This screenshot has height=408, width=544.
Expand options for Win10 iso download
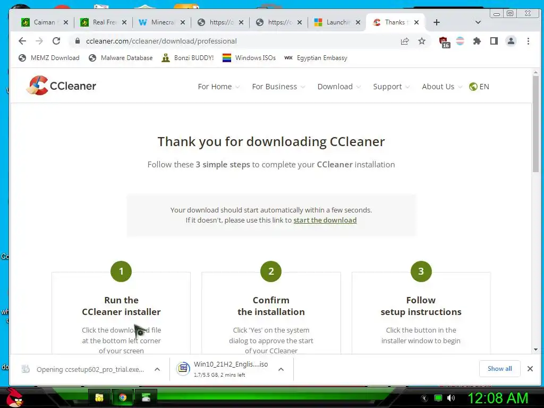pyautogui.click(x=281, y=369)
